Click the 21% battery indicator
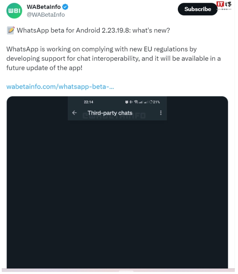238x274 pixels. [x=154, y=102]
